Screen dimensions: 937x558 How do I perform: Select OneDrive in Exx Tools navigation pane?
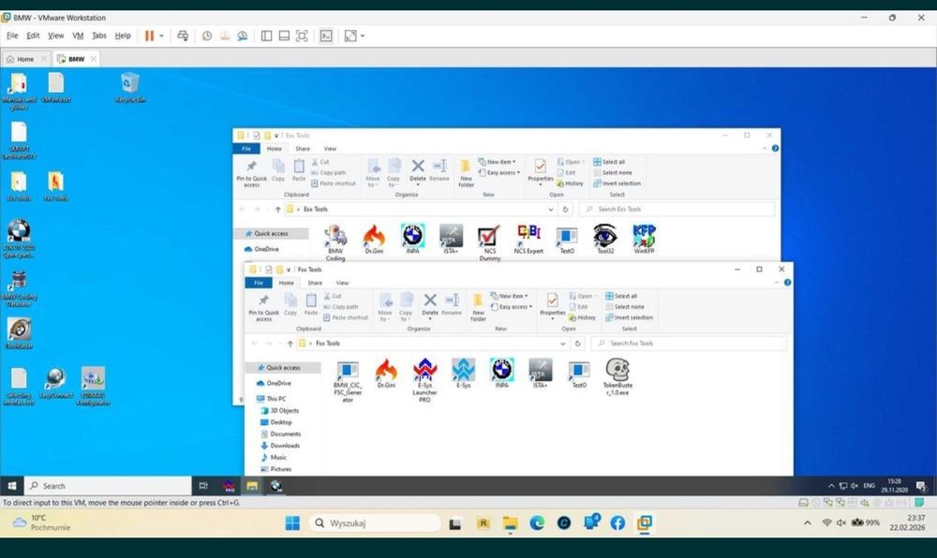[x=261, y=249]
